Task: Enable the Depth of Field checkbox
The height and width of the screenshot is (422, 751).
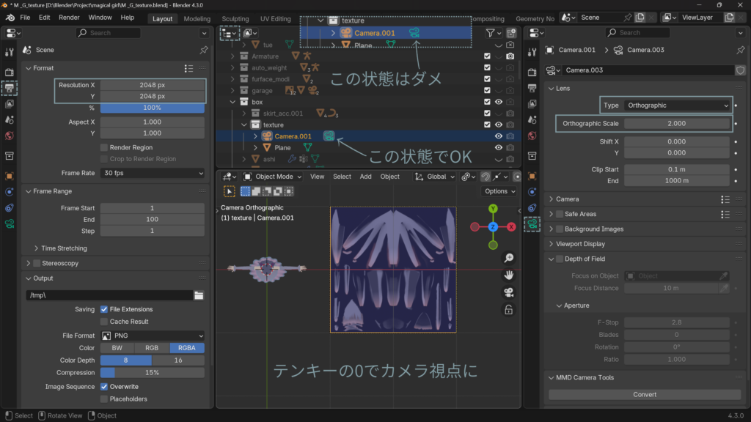Action: click(560, 259)
